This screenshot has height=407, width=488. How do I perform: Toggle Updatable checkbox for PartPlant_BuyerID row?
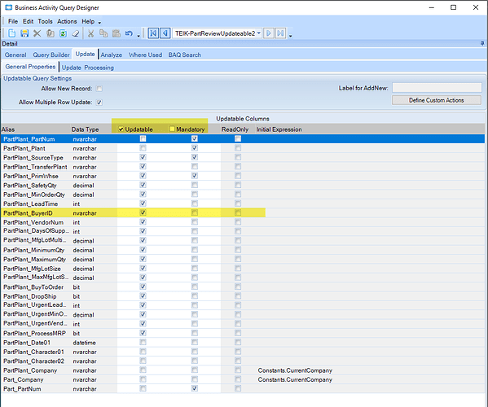pyautogui.click(x=143, y=212)
